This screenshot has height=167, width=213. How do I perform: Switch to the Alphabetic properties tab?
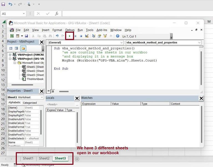click(x=14, y=102)
